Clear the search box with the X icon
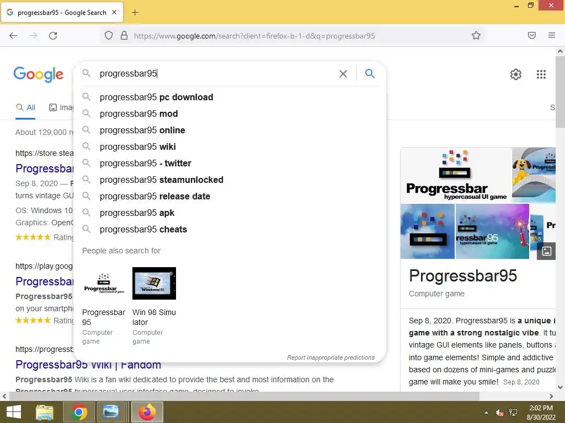 tap(343, 74)
